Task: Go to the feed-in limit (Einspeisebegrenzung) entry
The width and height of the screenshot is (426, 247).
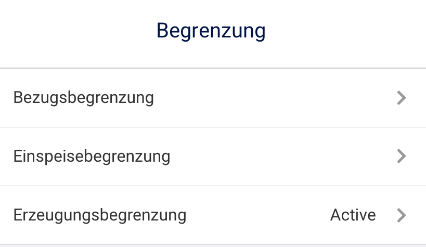Action: point(208,156)
